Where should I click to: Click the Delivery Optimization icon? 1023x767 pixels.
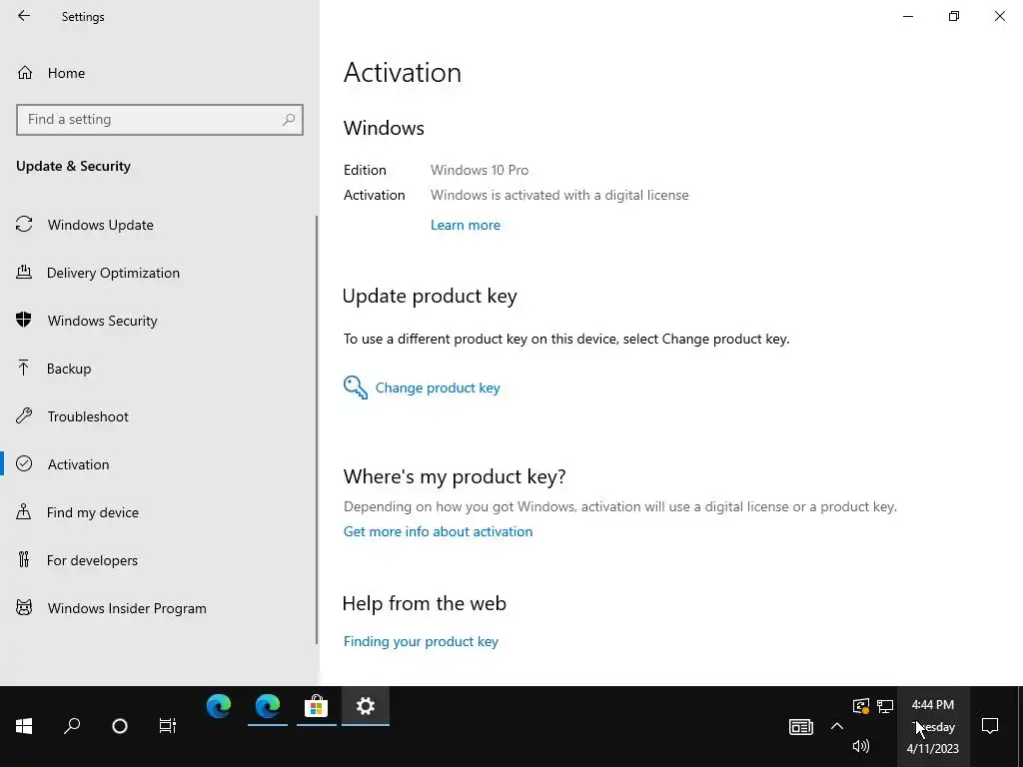click(x=24, y=273)
